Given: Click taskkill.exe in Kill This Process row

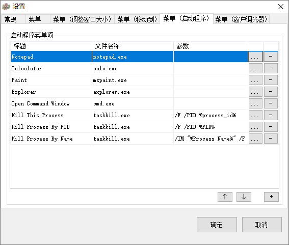Looking at the screenshot, I should 133,115.
